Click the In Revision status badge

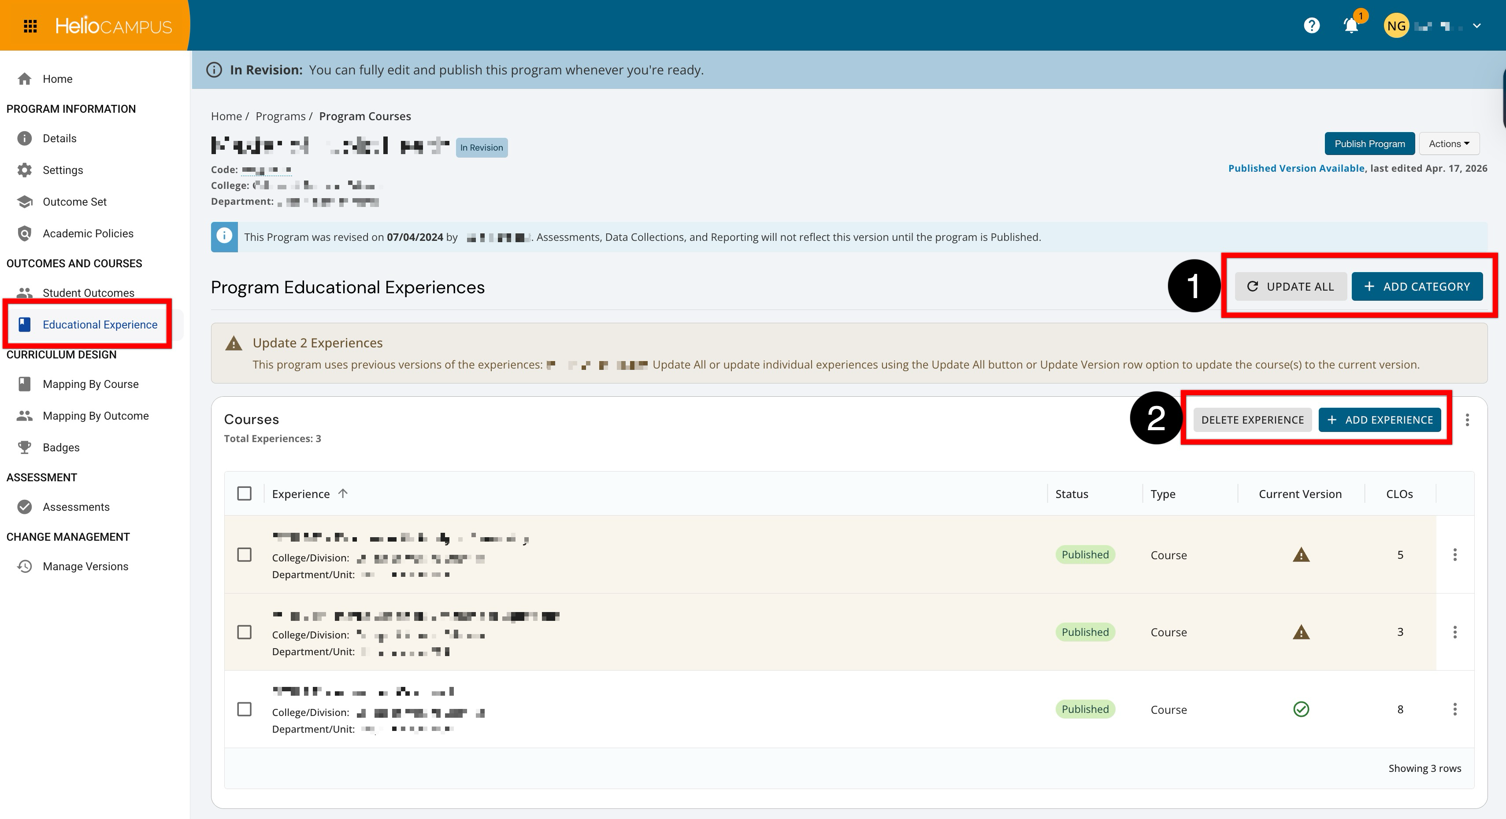point(481,148)
